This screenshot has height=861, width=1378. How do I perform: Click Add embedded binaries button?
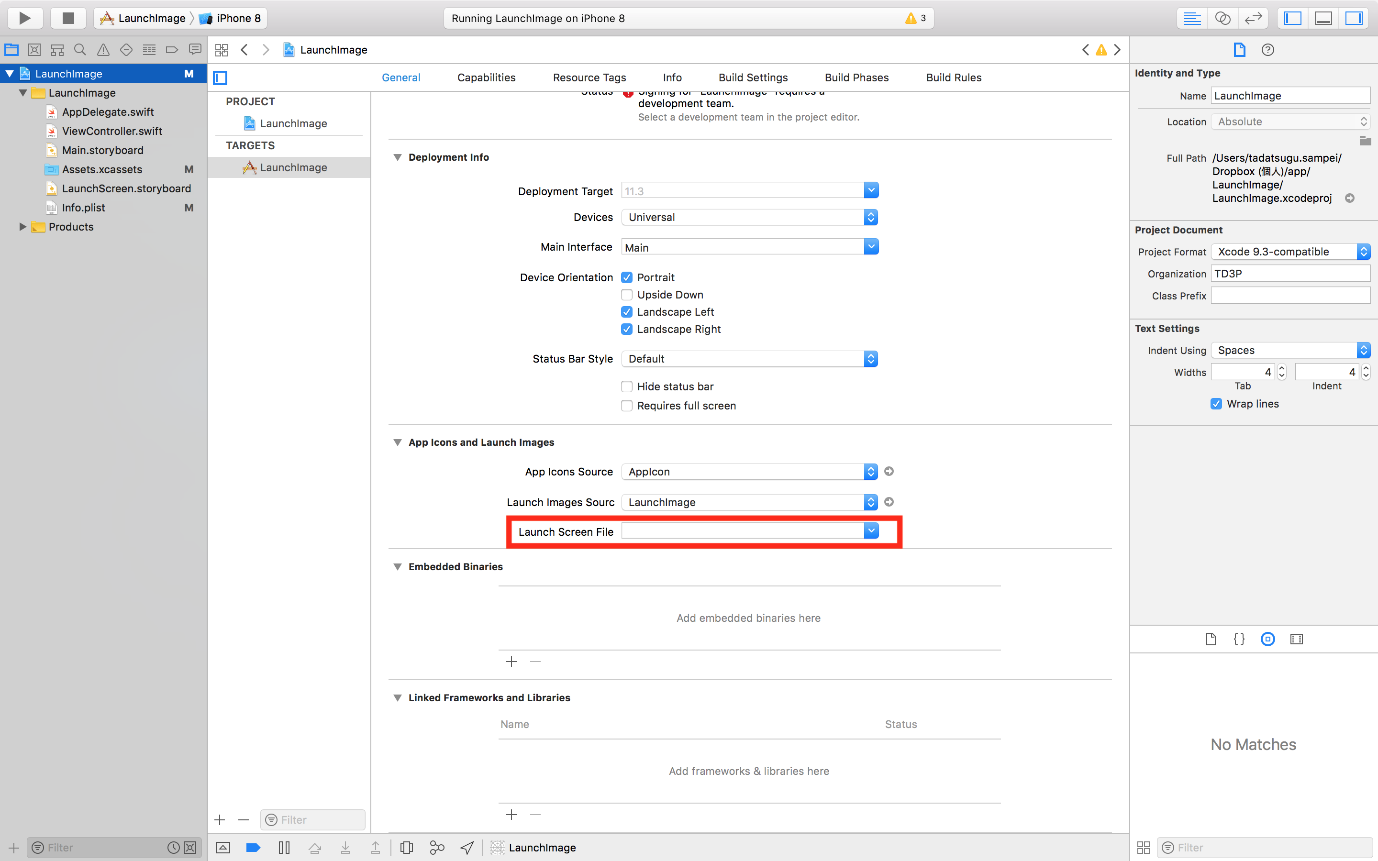511,661
